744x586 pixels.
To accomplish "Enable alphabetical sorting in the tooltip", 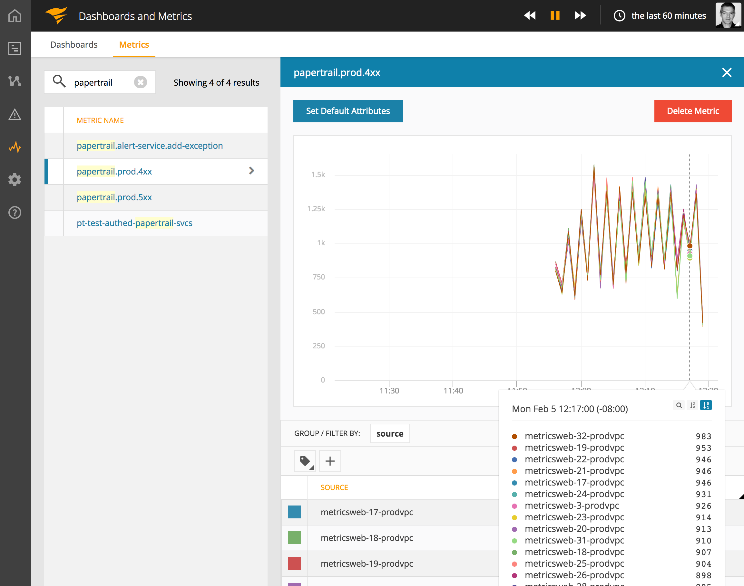I will click(692, 405).
